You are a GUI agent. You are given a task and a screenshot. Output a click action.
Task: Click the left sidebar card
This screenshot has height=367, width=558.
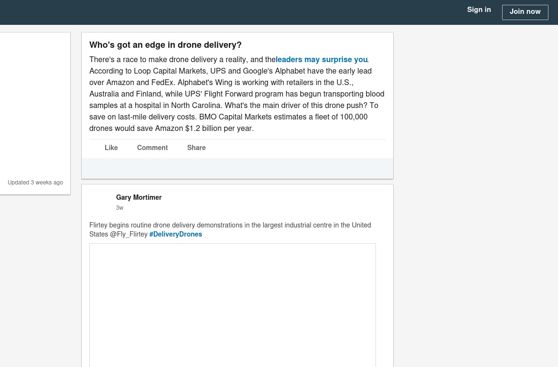(35, 114)
